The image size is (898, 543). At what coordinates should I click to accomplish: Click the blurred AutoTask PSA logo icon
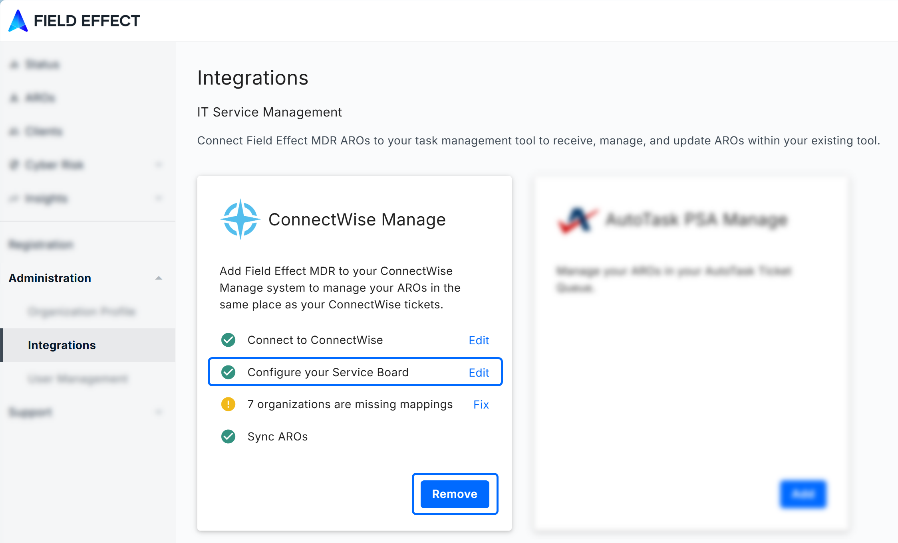point(577,220)
